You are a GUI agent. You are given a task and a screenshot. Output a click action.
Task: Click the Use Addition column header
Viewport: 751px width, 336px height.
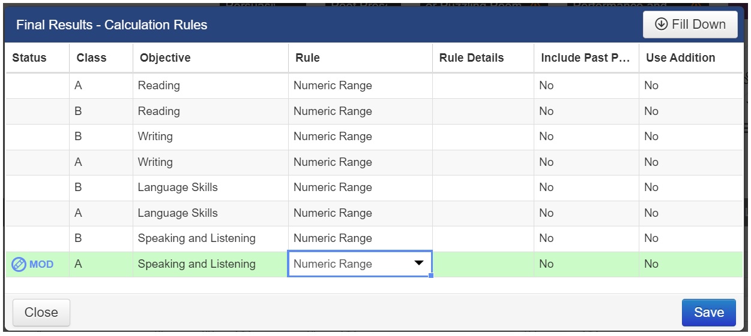click(x=680, y=58)
